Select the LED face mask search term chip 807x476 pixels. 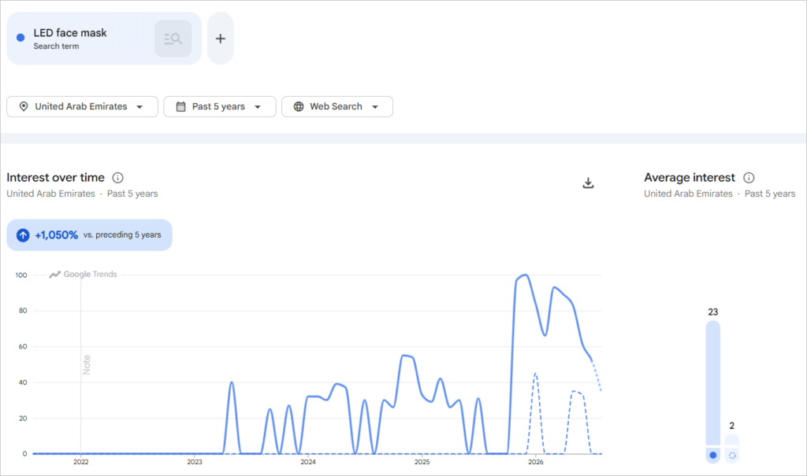tap(104, 39)
